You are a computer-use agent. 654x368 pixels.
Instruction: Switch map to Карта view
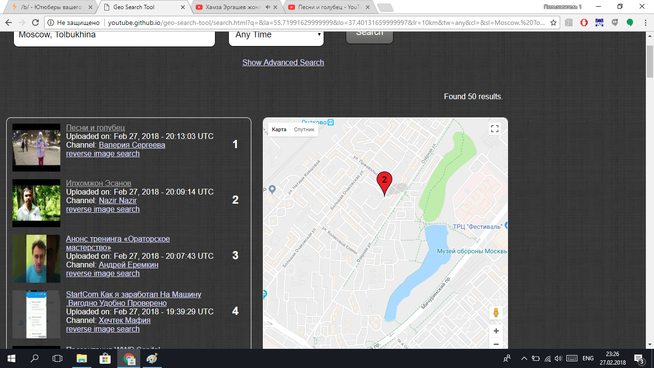pos(279,130)
